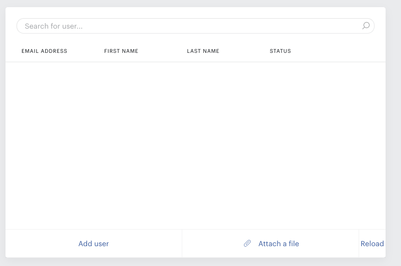Image resolution: width=401 pixels, height=266 pixels.
Task: Sort by First Name column header
Action: pos(121,51)
